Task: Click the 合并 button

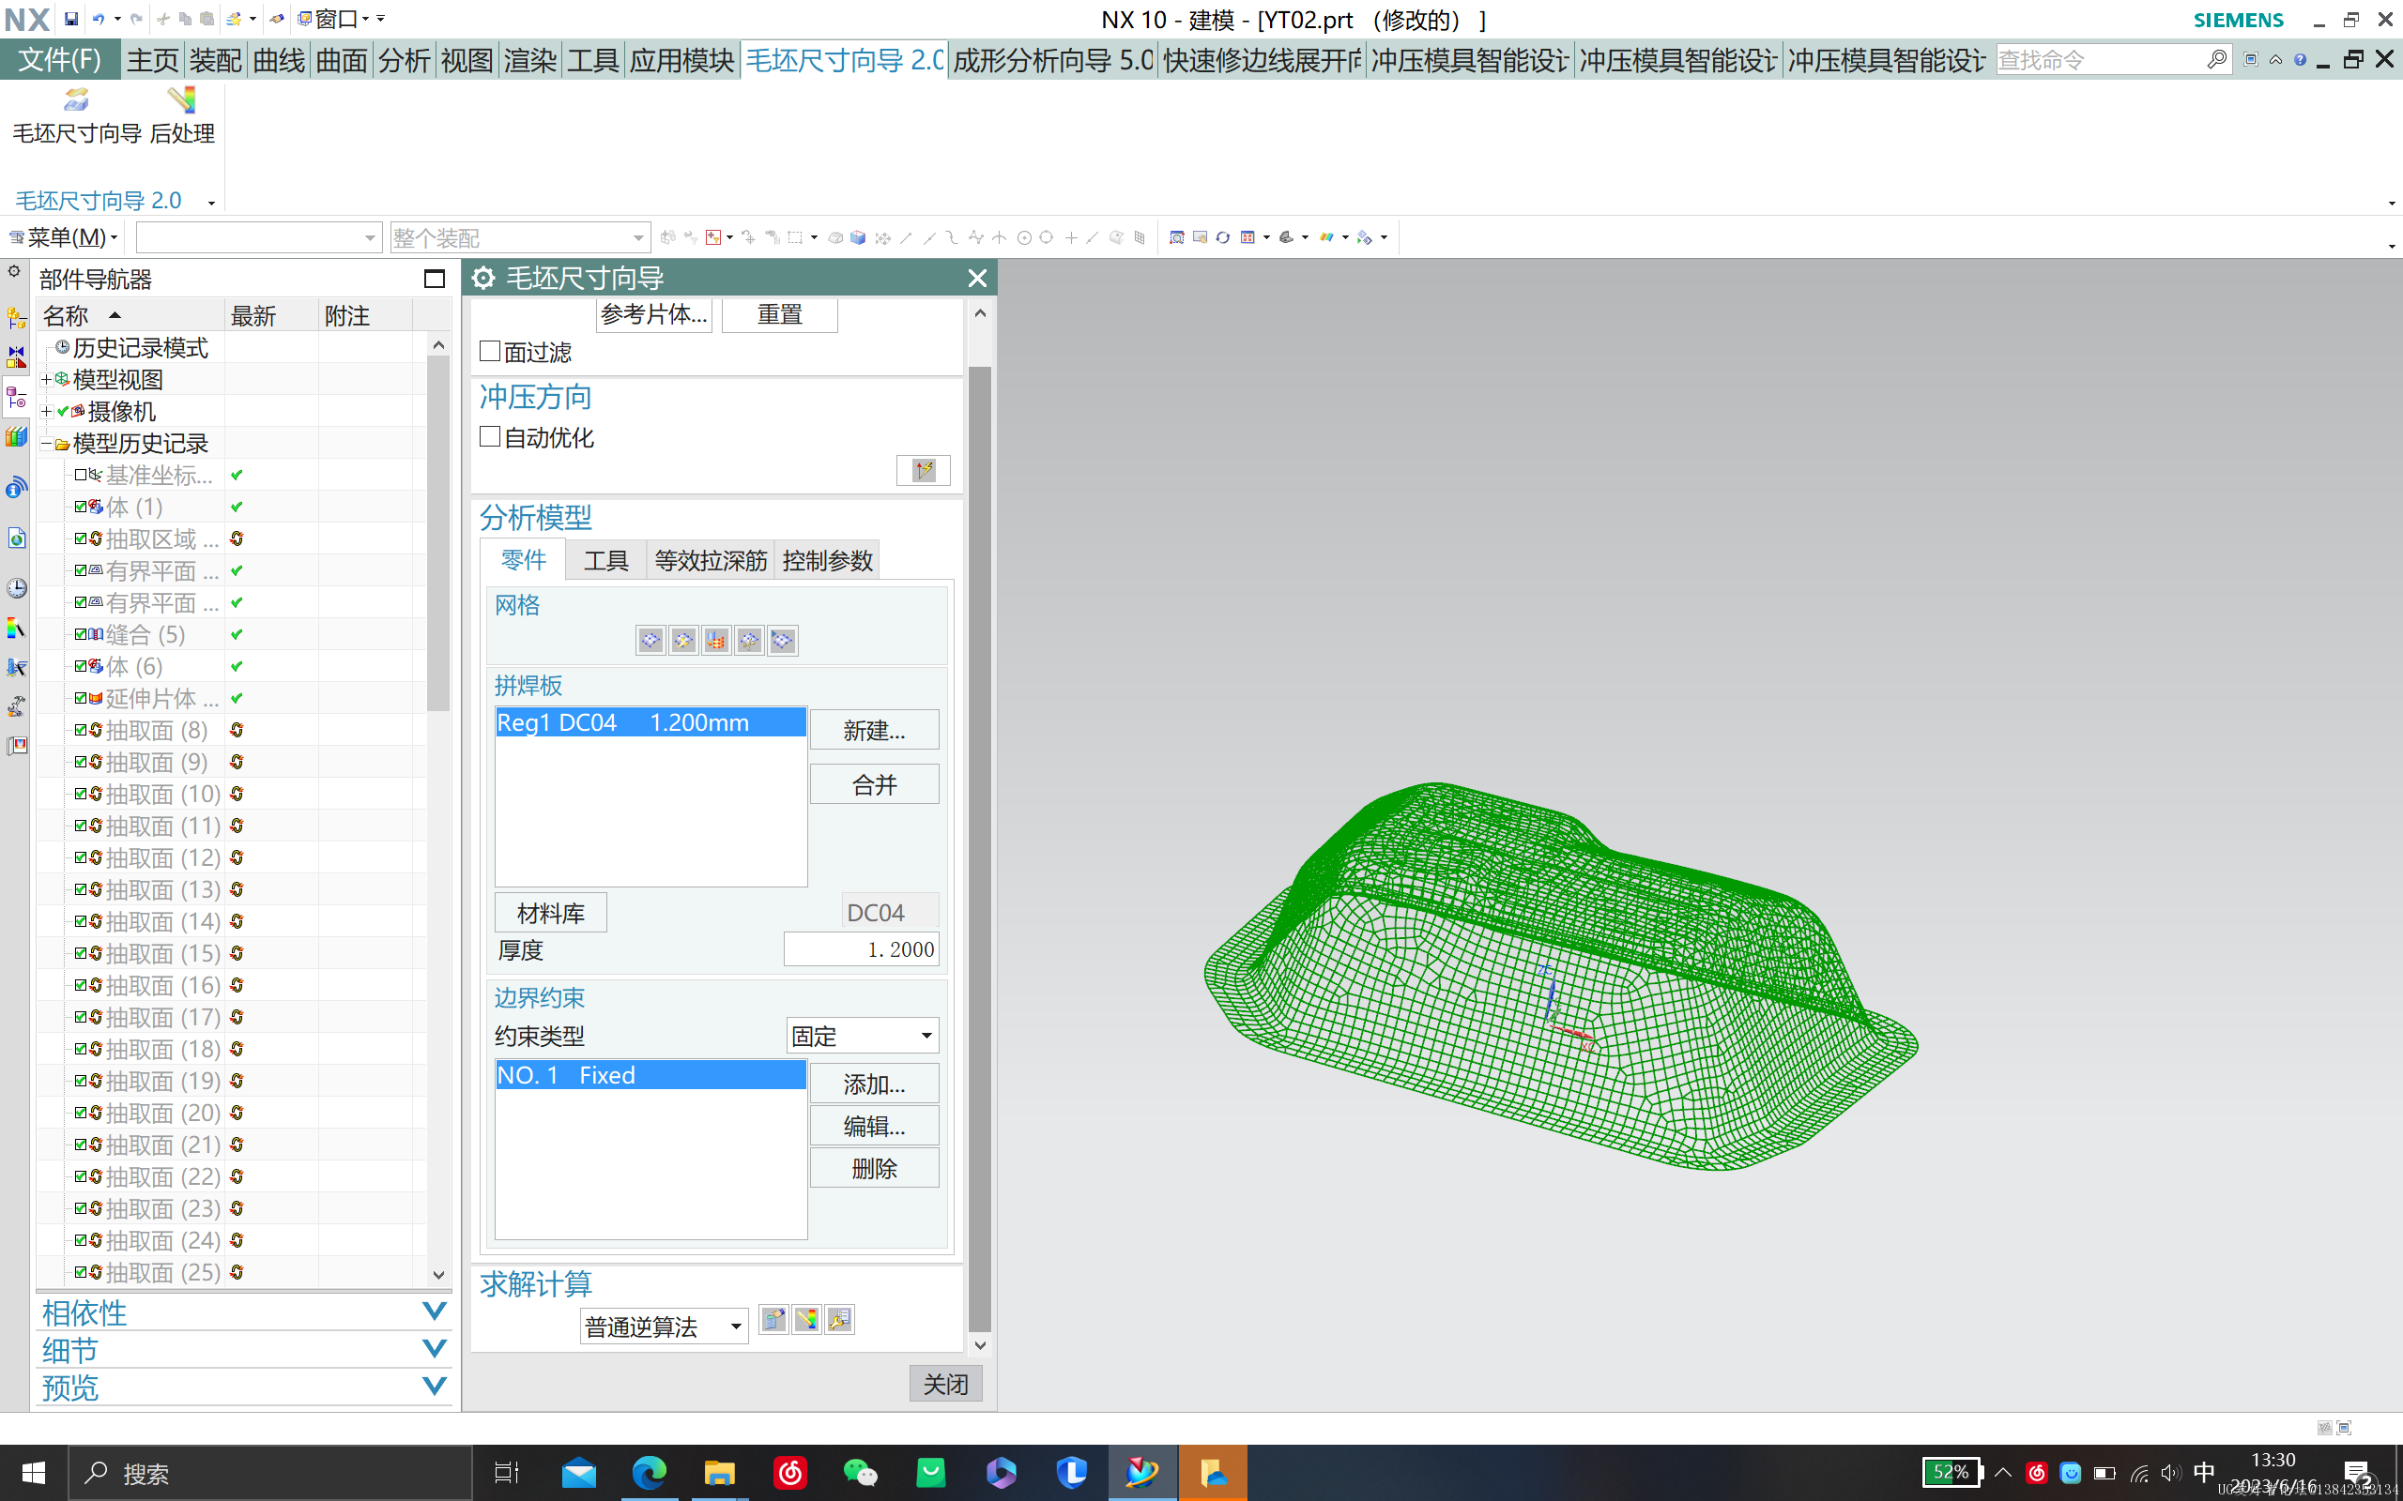Action: pyautogui.click(x=874, y=784)
